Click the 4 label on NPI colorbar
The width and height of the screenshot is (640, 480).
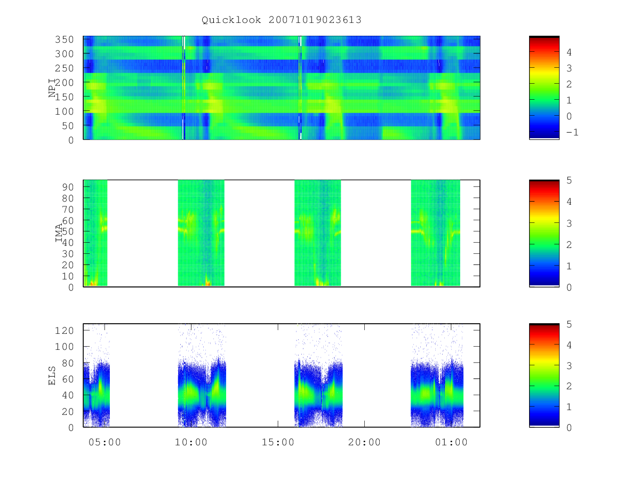[569, 52]
